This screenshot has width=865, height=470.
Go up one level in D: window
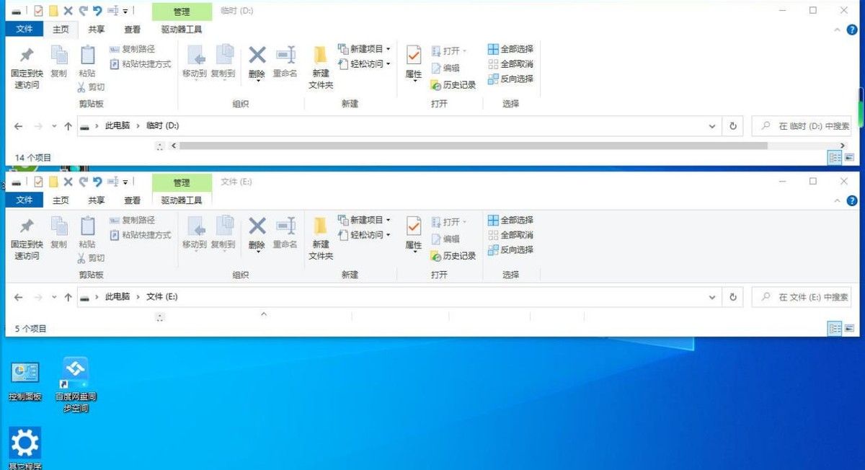(x=68, y=126)
